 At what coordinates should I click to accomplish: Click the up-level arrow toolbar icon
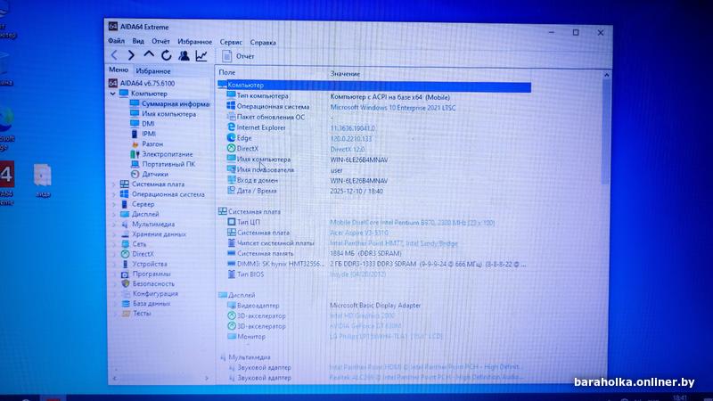149,55
